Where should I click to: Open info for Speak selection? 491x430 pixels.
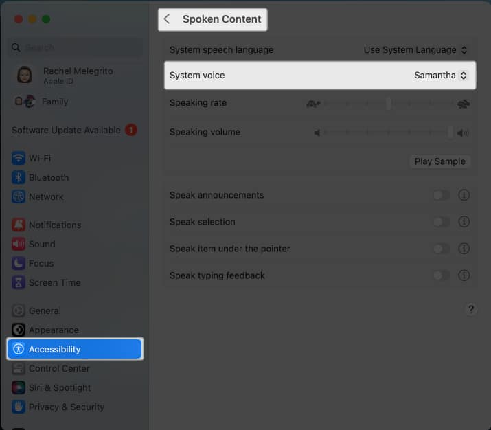point(464,222)
